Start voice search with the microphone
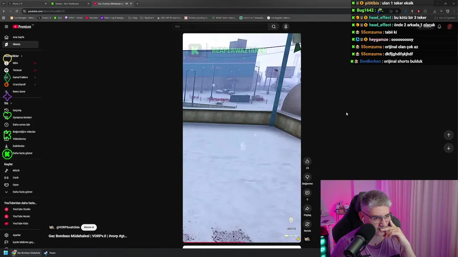458x257 pixels. (x=286, y=26)
